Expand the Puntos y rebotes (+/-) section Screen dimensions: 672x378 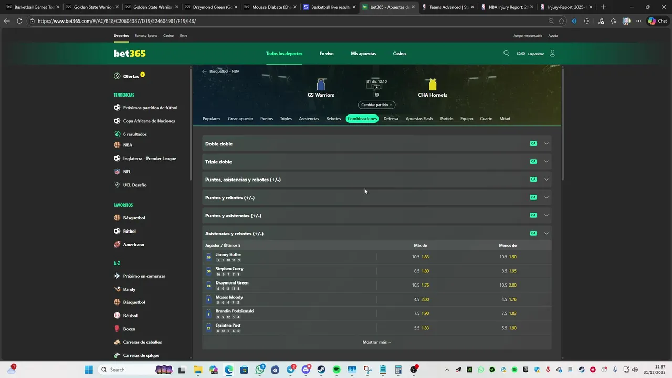(546, 197)
